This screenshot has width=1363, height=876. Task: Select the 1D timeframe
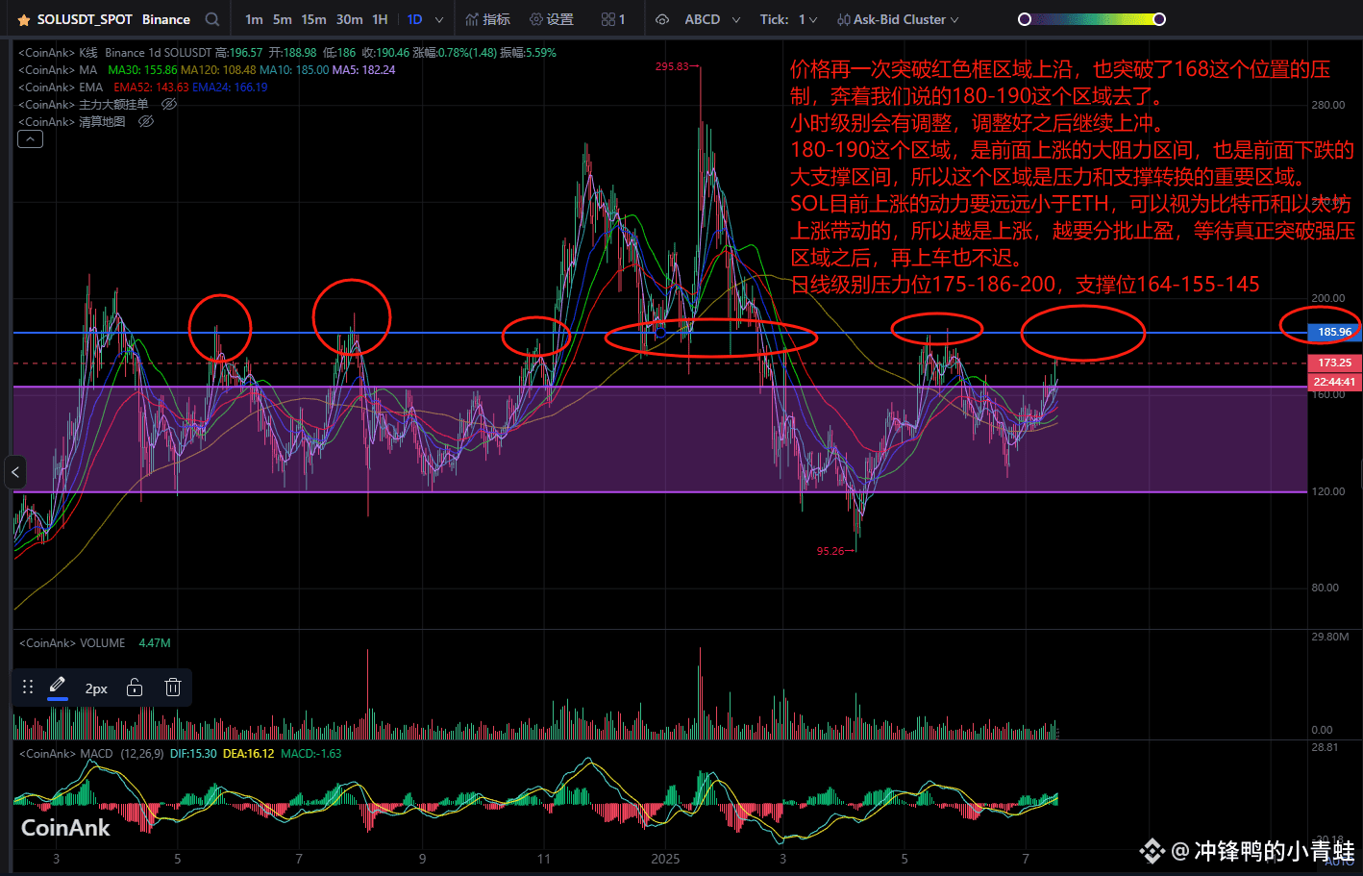(414, 19)
